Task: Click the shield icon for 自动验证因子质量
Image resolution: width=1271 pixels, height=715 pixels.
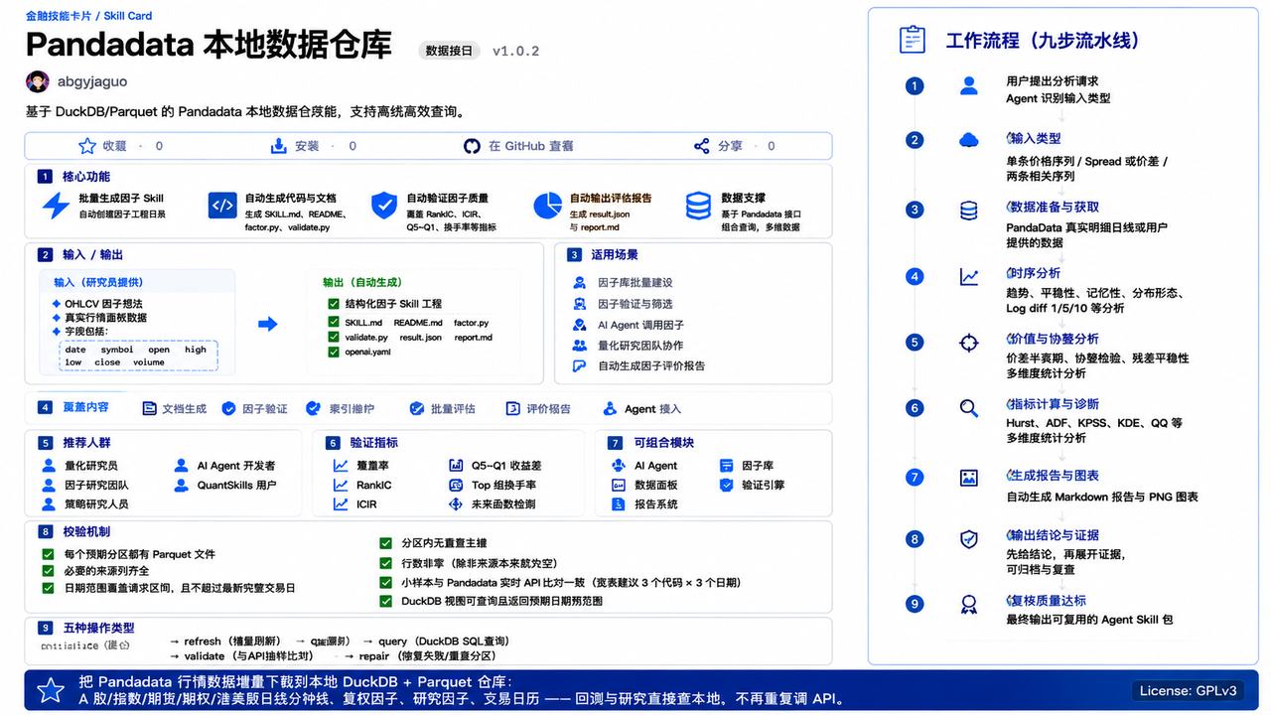Action: (x=384, y=206)
